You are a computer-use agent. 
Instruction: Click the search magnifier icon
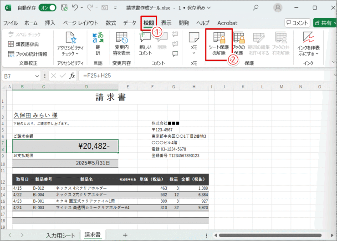(255, 8)
